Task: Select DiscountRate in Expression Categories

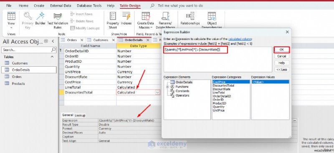Action: click(x=222, y=89)
